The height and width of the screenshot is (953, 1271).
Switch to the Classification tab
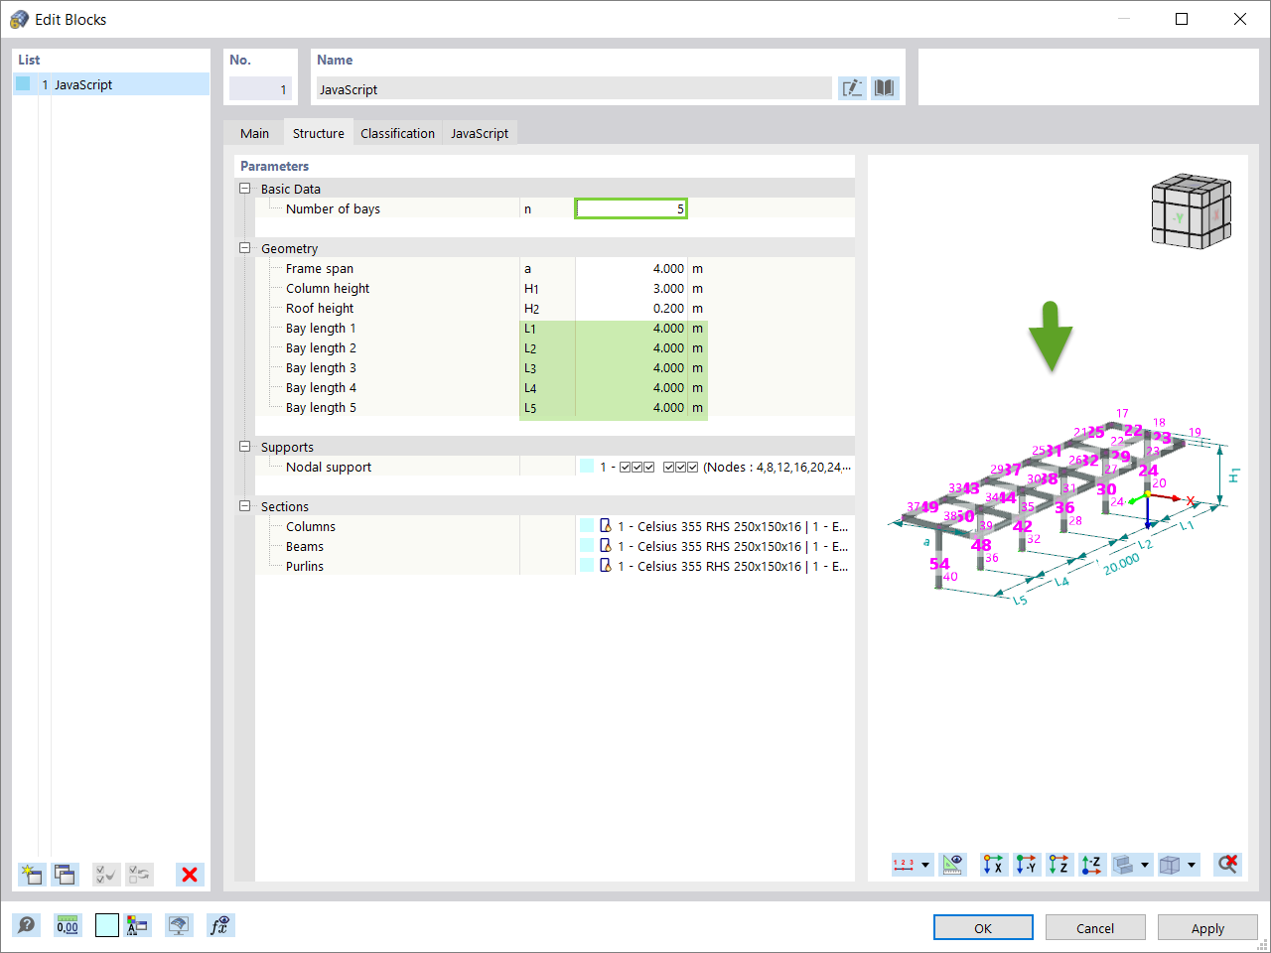point(397,132)
